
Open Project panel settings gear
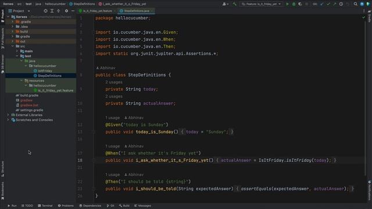click(66, 11)
